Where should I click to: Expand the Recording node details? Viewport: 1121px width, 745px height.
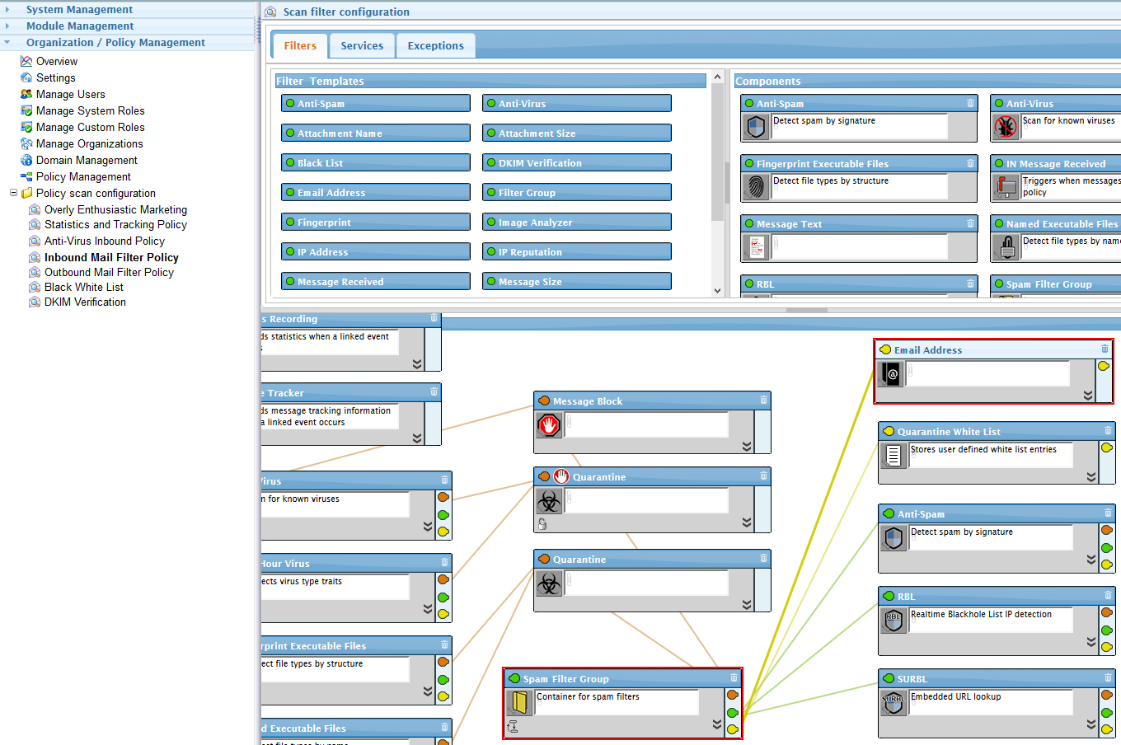click(417, 364)
